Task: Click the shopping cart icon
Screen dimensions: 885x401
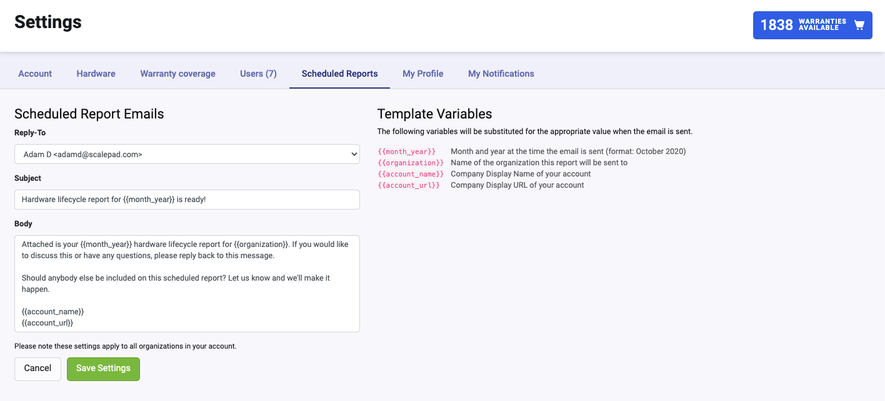Action: pos(859,26)
